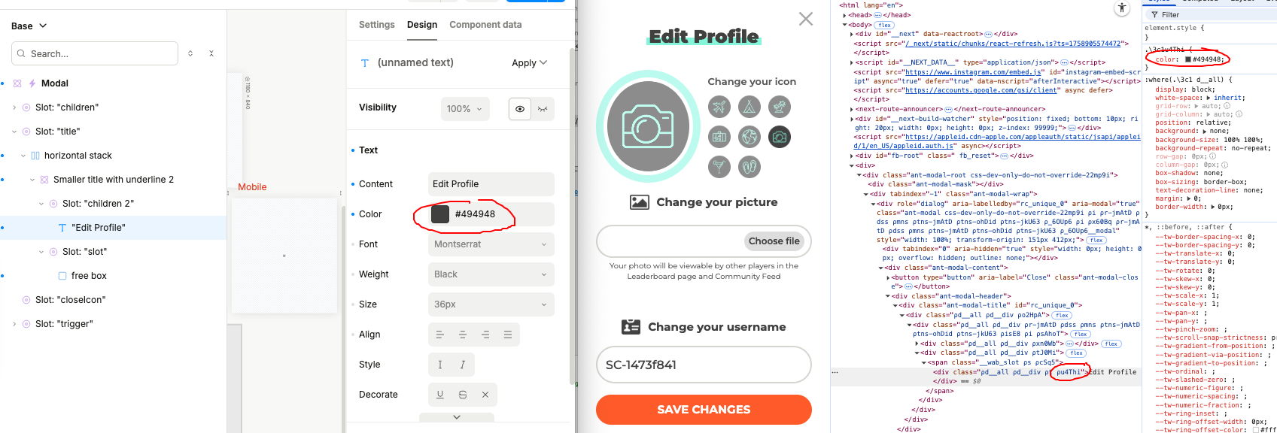The image size is (1277, 433).
Task: Toggle the visible eye button
Action: pos(520,109)
